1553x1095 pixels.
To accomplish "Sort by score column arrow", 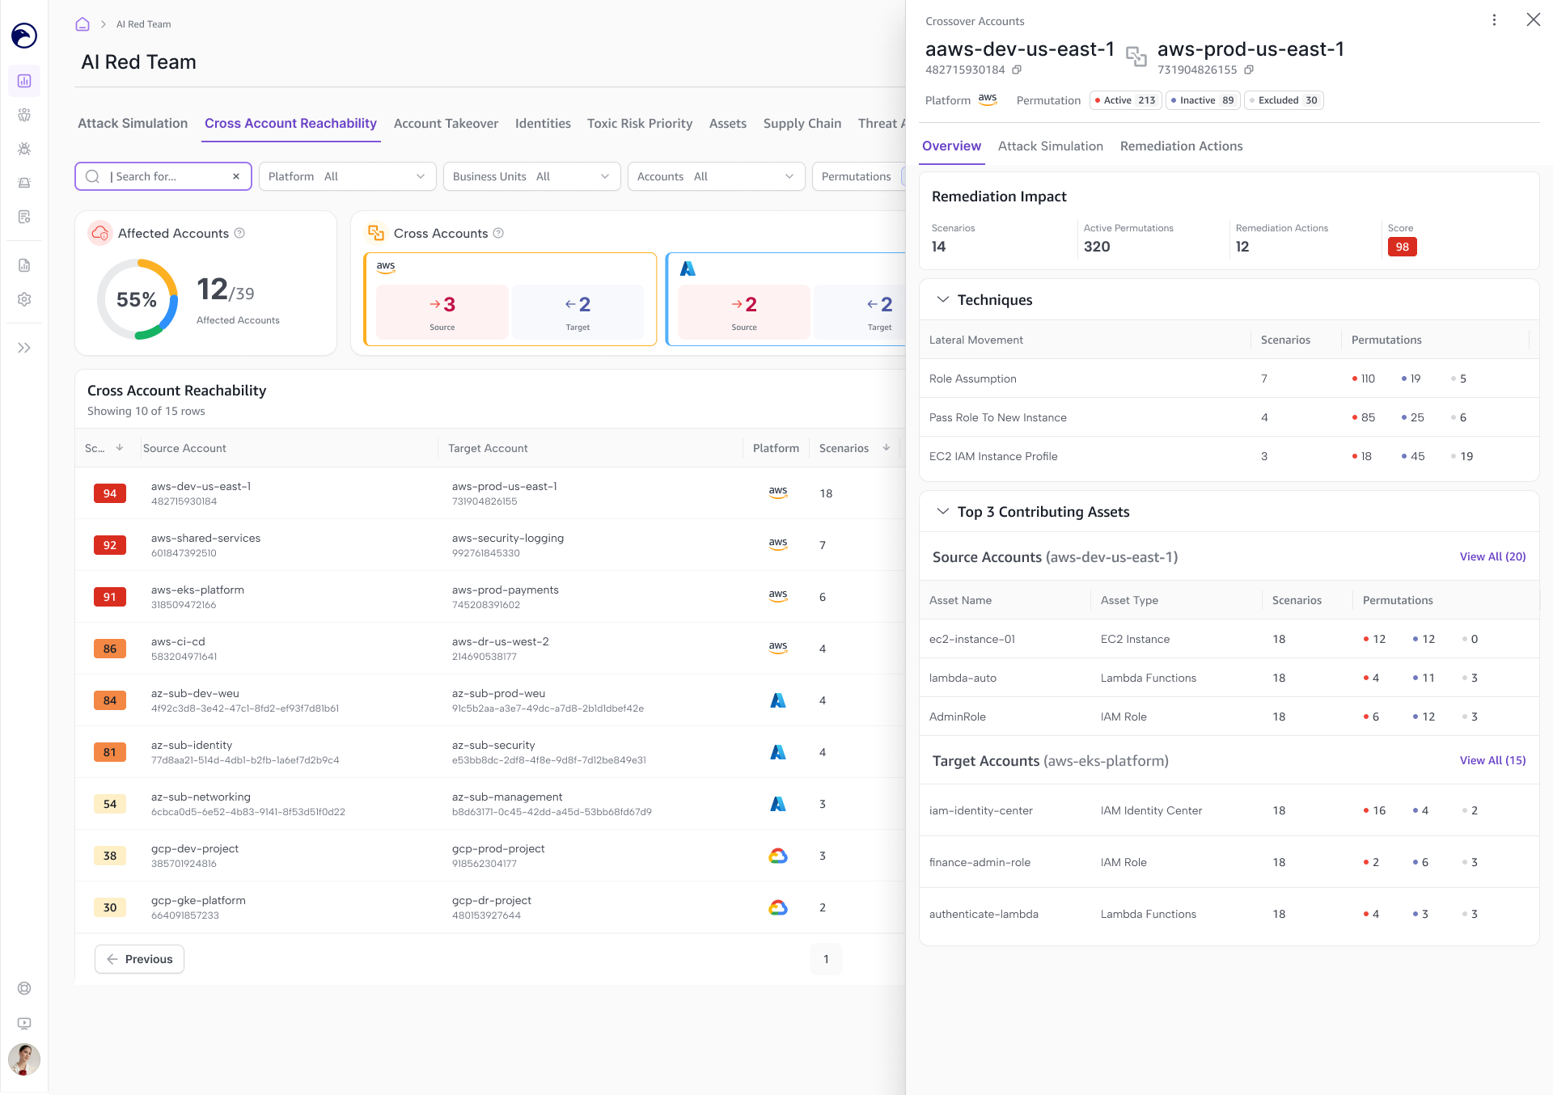I will tap(120, 447).
